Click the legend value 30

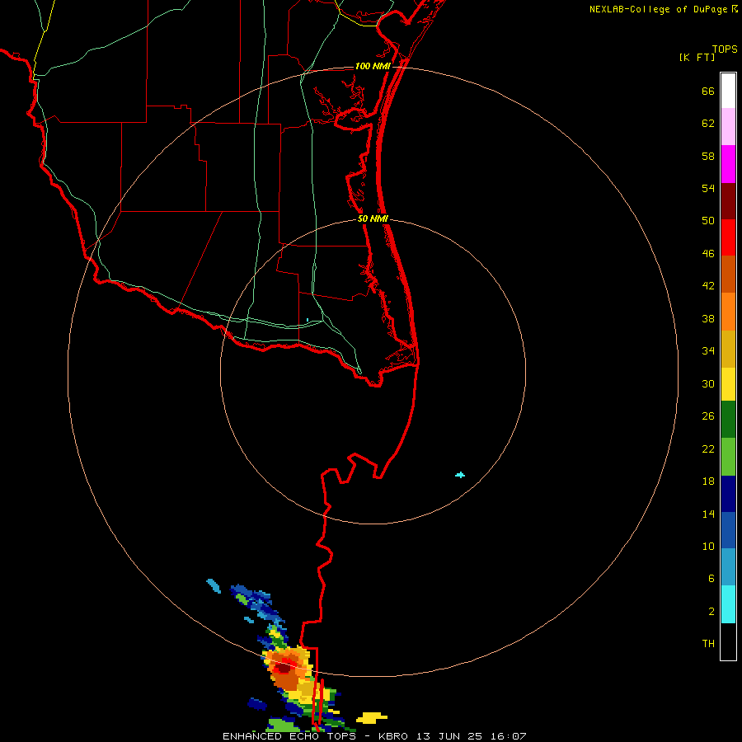(x=708, y=383)
